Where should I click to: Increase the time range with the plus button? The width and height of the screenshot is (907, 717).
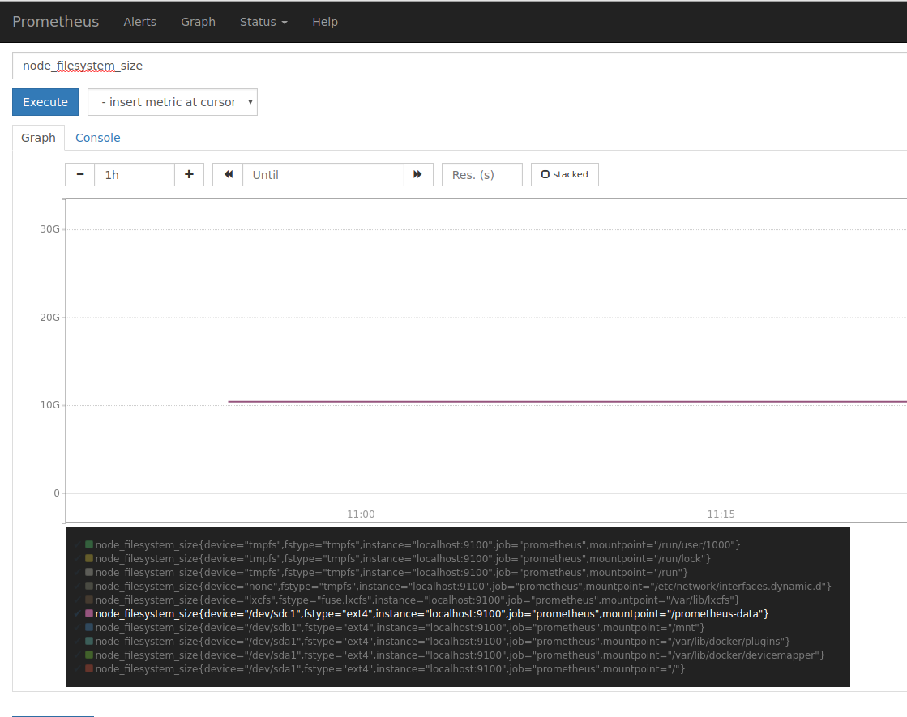[189, 175]
